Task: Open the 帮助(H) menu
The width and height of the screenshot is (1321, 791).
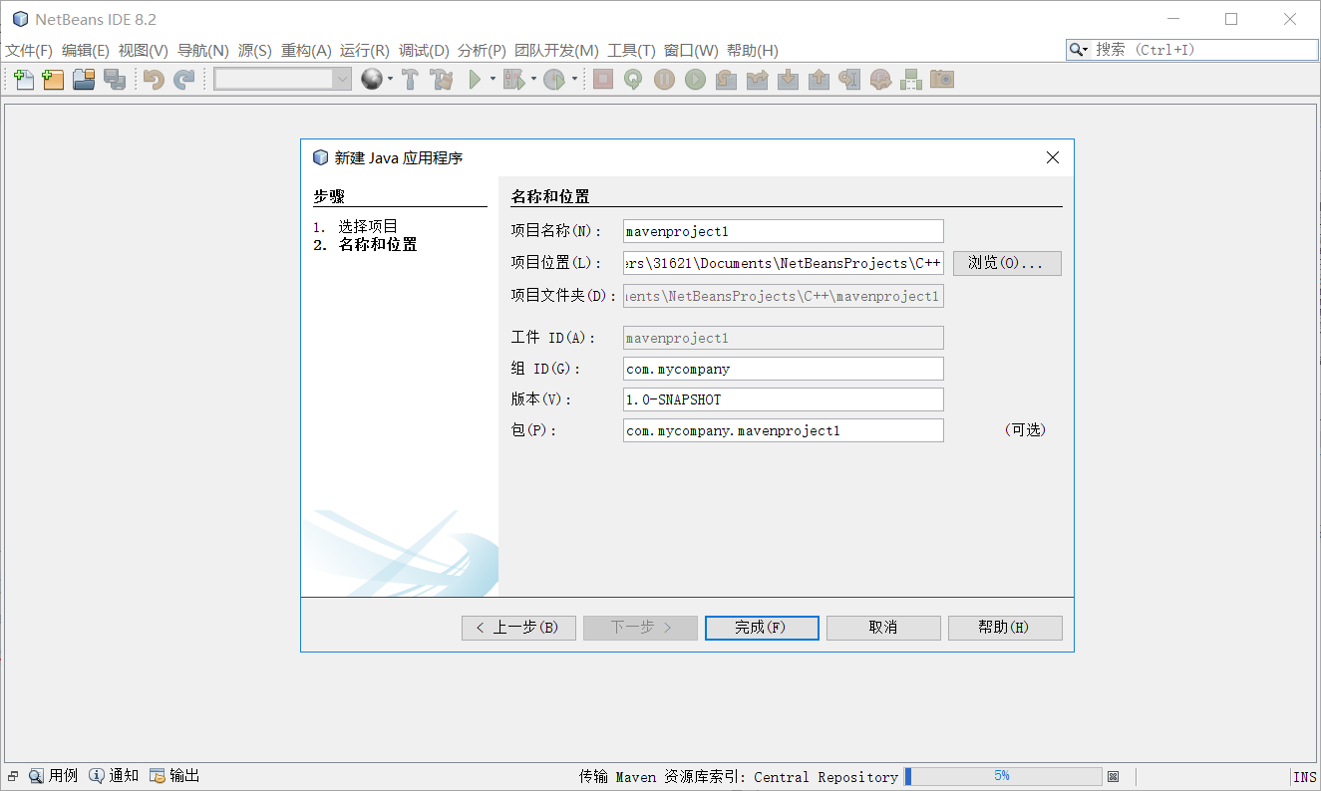Action: [x=753, y=51]
